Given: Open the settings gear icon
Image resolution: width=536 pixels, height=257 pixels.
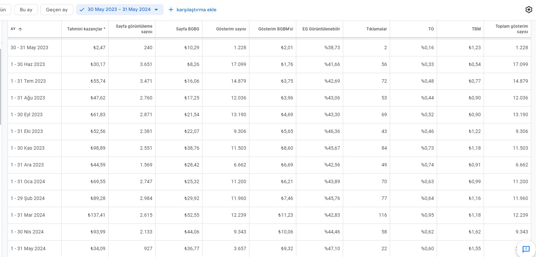Looking at the screenshot, I should (528, 10).
